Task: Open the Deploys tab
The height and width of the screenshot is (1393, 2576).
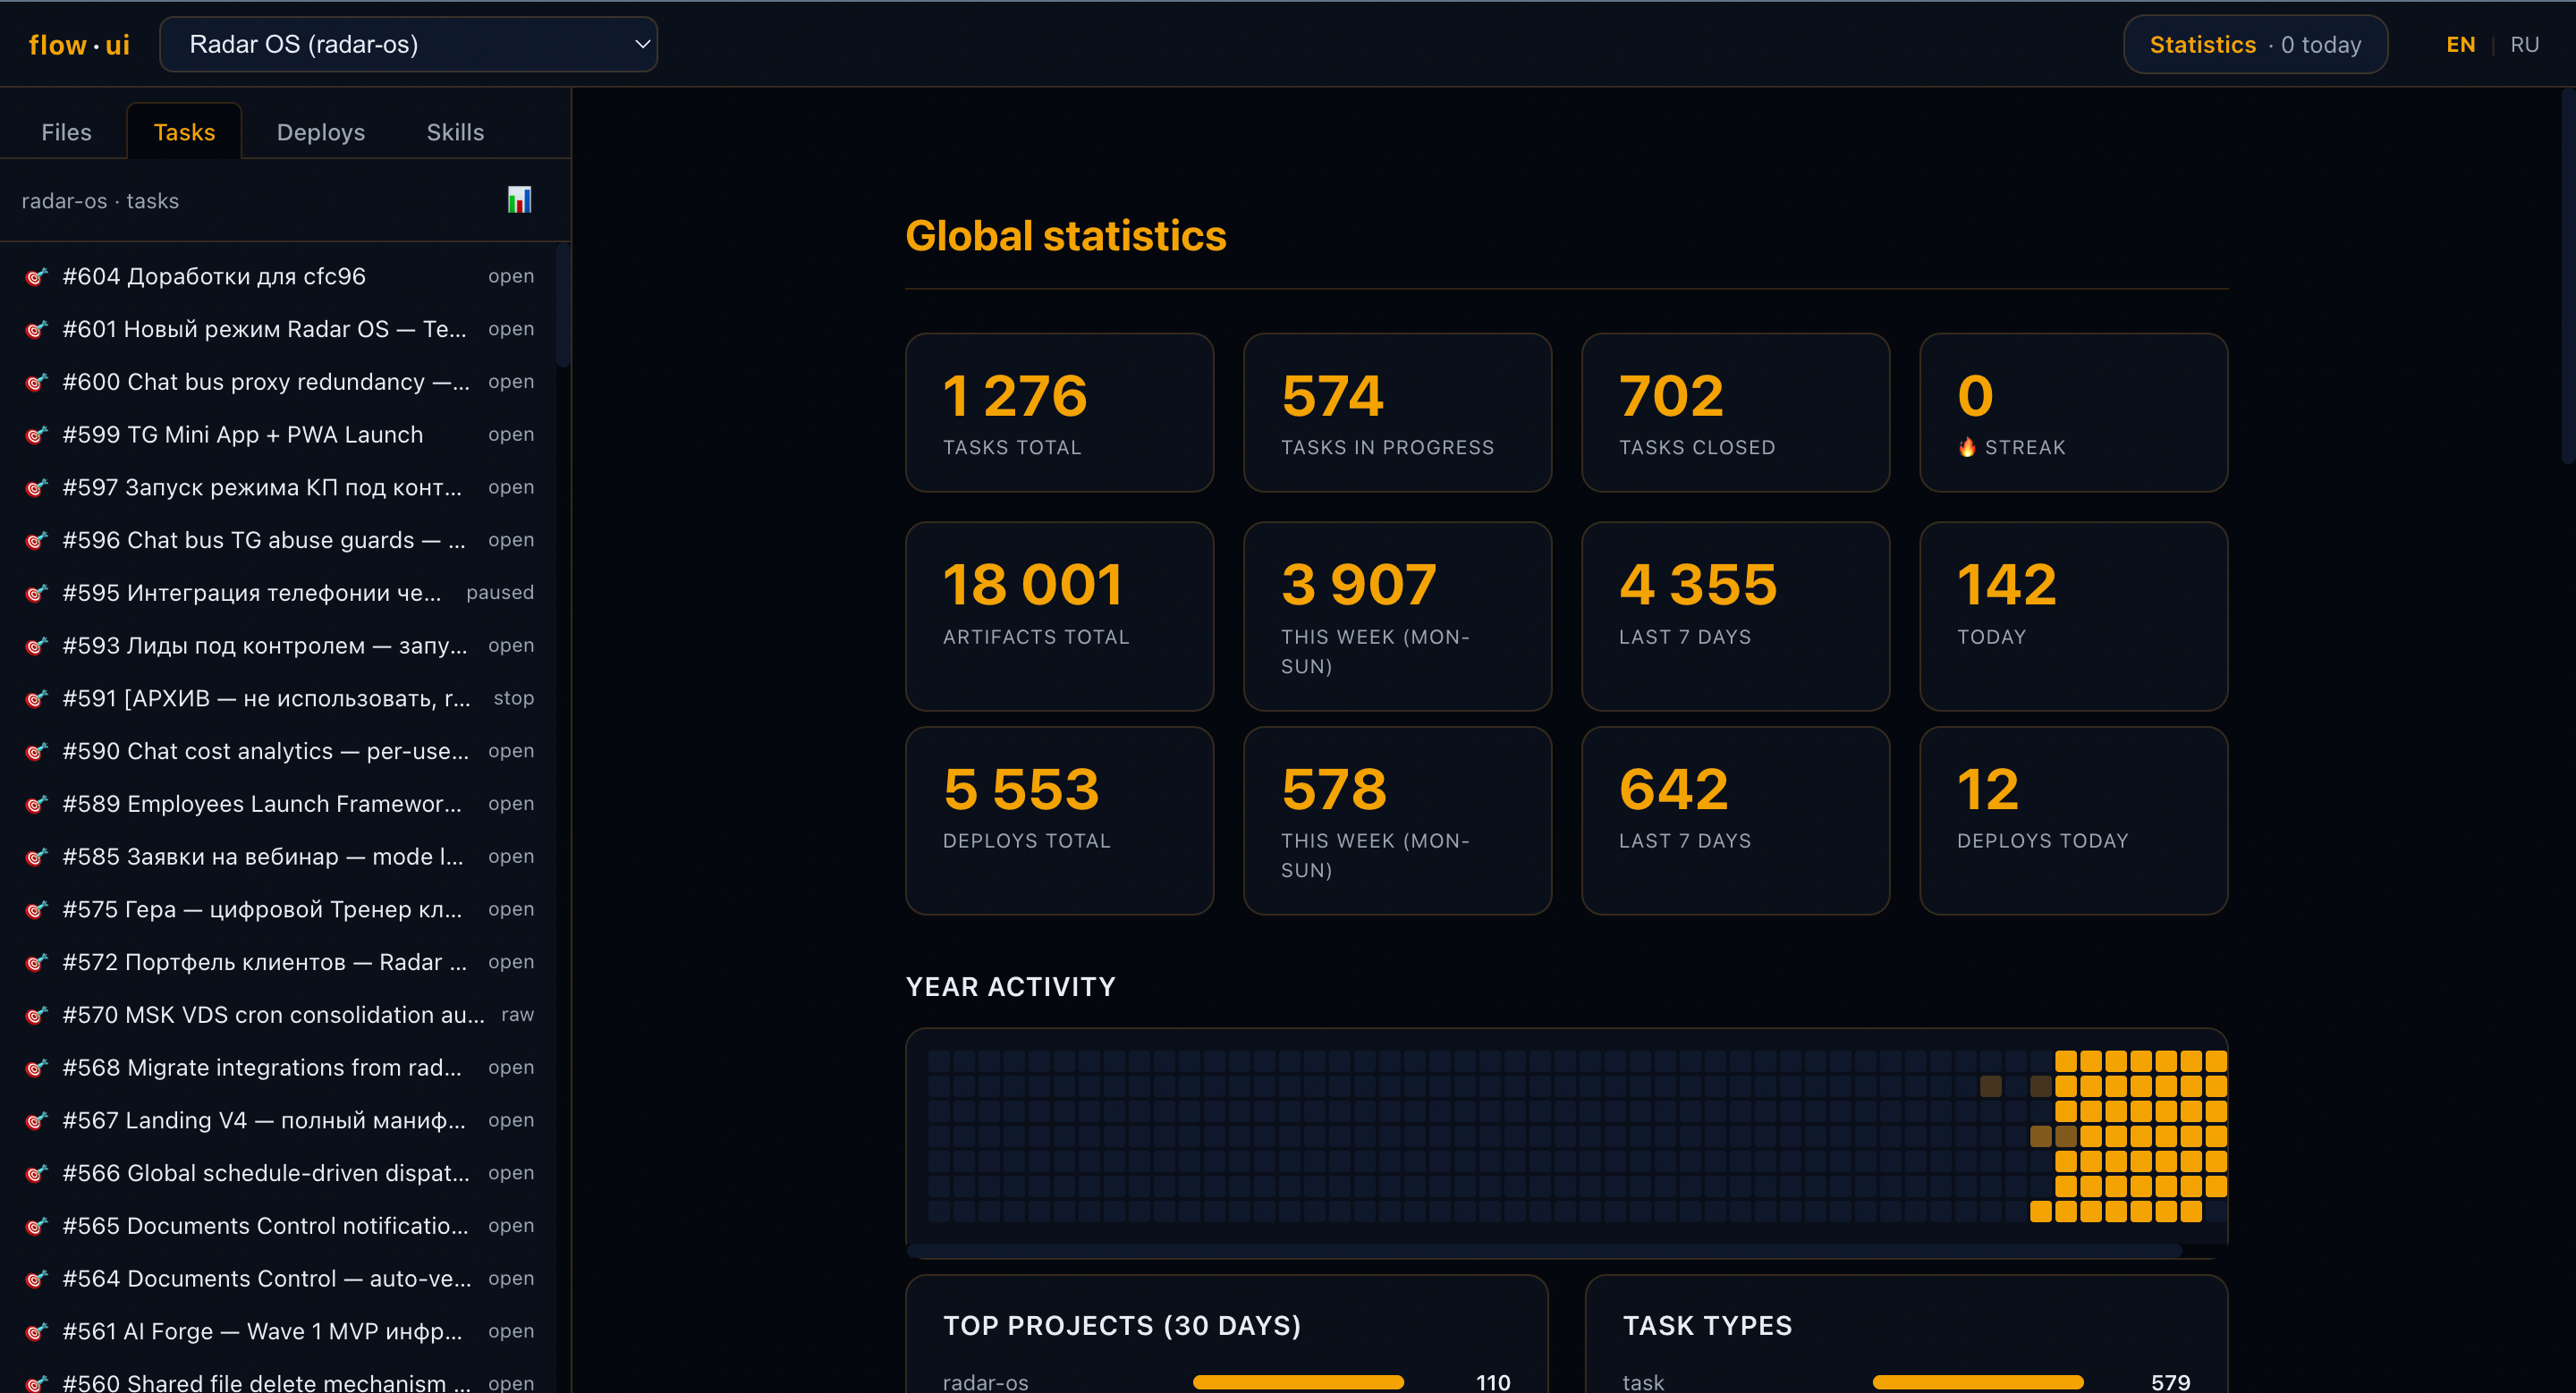Action: pyautogui.click(x=320, y=132)
